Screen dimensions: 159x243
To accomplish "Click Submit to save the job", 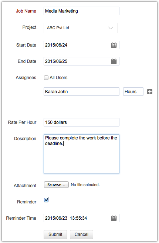I will tap(55, 234).
